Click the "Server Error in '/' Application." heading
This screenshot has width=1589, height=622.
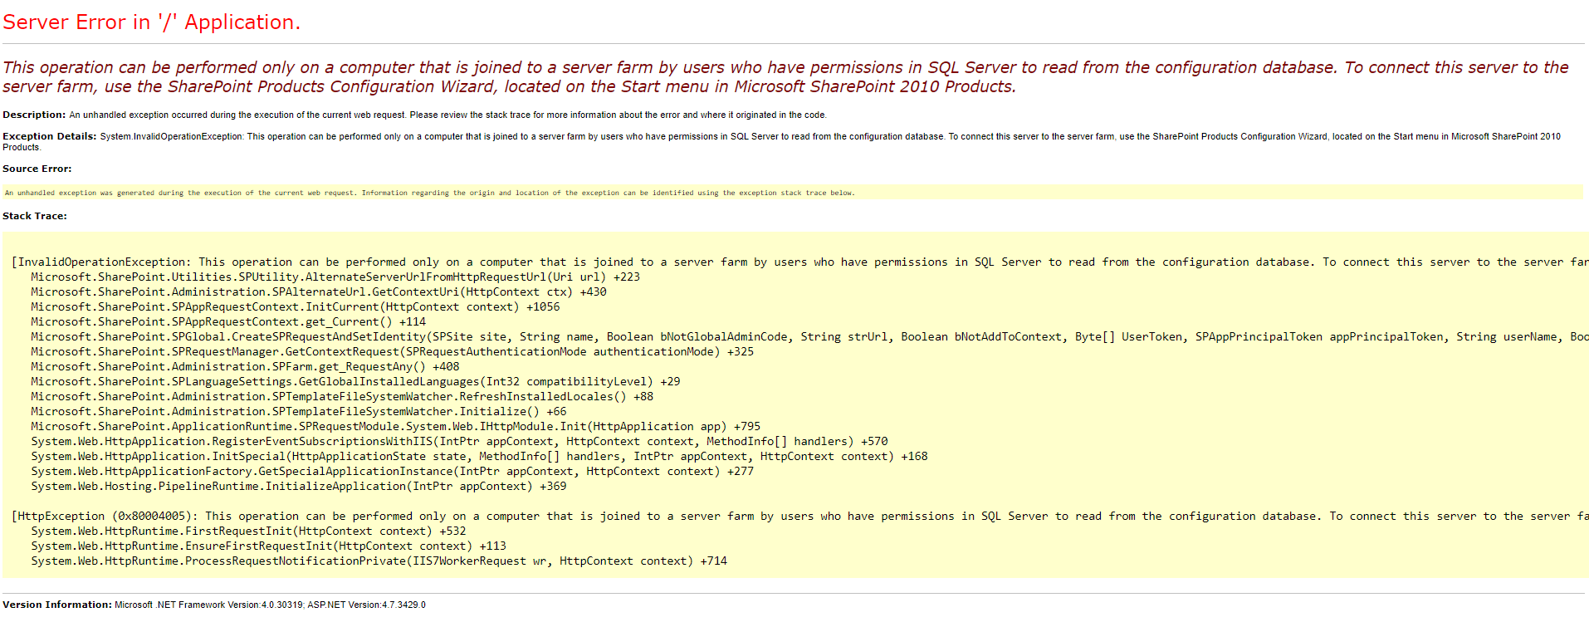click(151, 22)
